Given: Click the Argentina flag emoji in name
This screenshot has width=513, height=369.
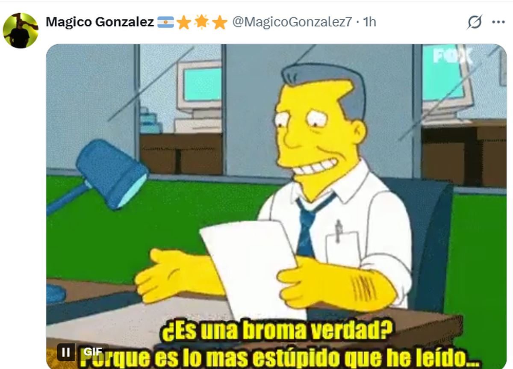Looking at the screenshot, I should (x=165, y=22).
